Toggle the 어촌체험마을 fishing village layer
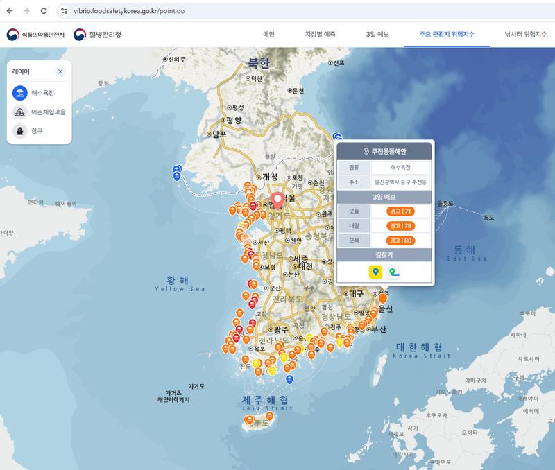Viewport: 555px width, 470px height. click(21, 112)
